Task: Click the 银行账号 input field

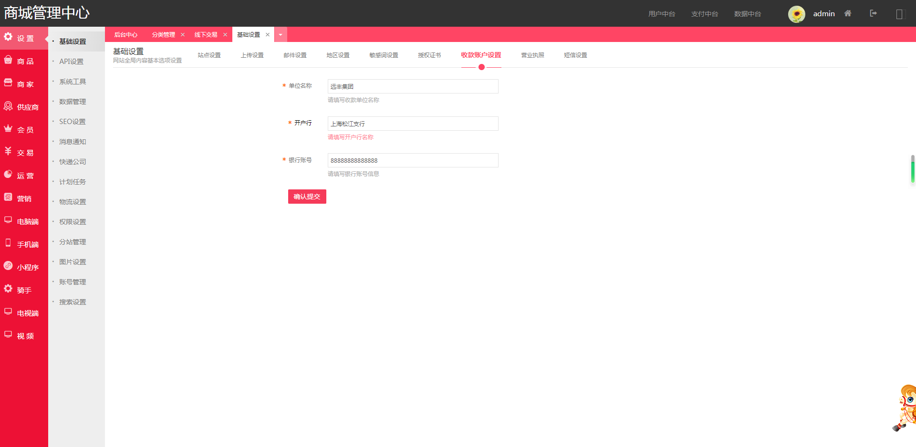Action: pos(413,160)
